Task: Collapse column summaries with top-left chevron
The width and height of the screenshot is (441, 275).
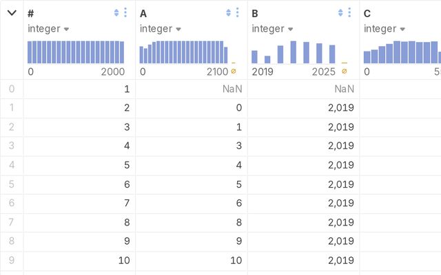Action: [x=12, y=12]
